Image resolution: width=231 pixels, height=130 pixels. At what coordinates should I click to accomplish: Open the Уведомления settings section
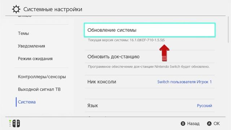(31, 46)
